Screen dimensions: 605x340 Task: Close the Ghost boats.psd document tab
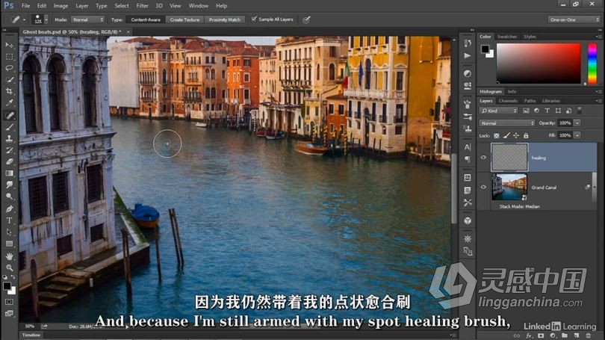[128, 32]
